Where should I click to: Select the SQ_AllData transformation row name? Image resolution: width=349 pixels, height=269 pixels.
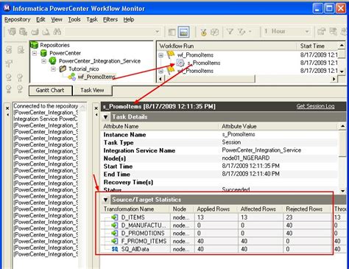pyautogui.click(x=135, y=249)
